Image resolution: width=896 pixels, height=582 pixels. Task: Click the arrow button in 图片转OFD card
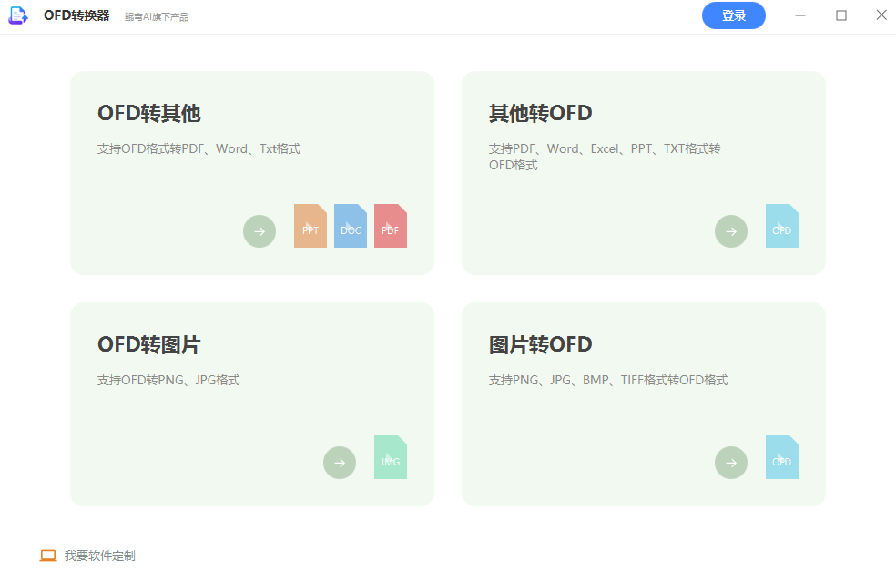pyautogui.click(x=730, y=462)
